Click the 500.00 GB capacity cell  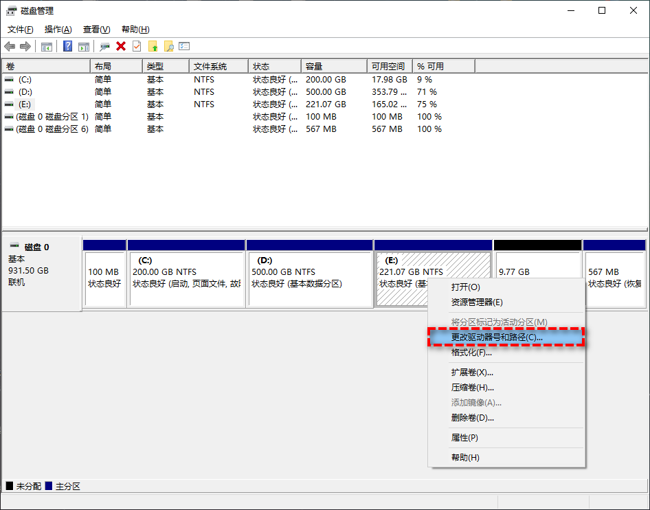tap(326, 91)
